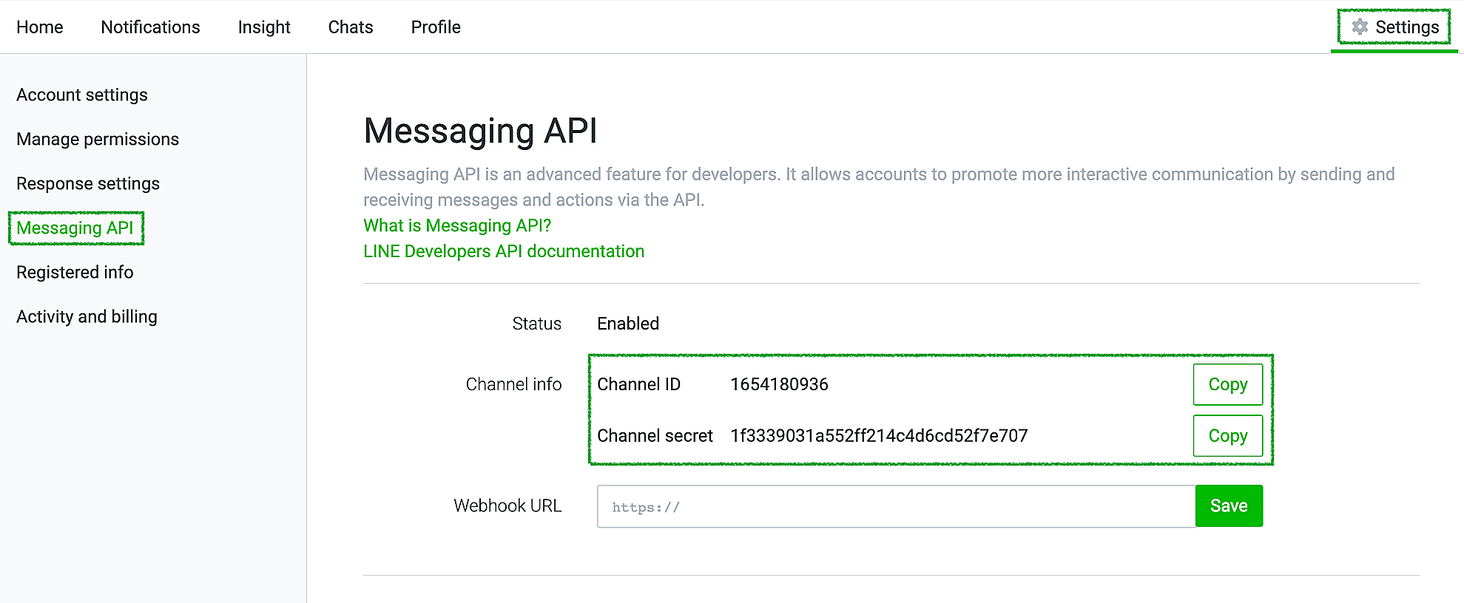Click the Channel ID number value
This screenshot has width=1464, height=603.
coord(779,384)
